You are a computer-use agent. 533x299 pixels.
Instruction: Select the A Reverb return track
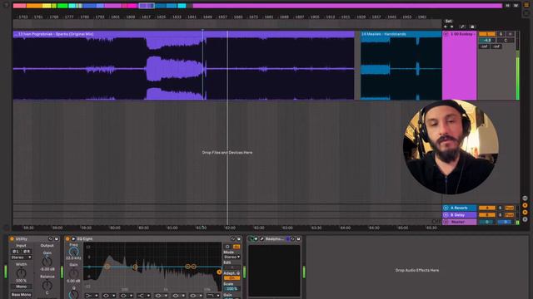[x=459, y=208]
